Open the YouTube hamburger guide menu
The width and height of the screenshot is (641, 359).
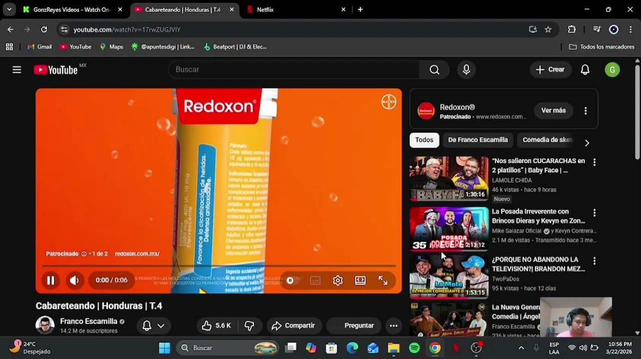coord(17,70)
